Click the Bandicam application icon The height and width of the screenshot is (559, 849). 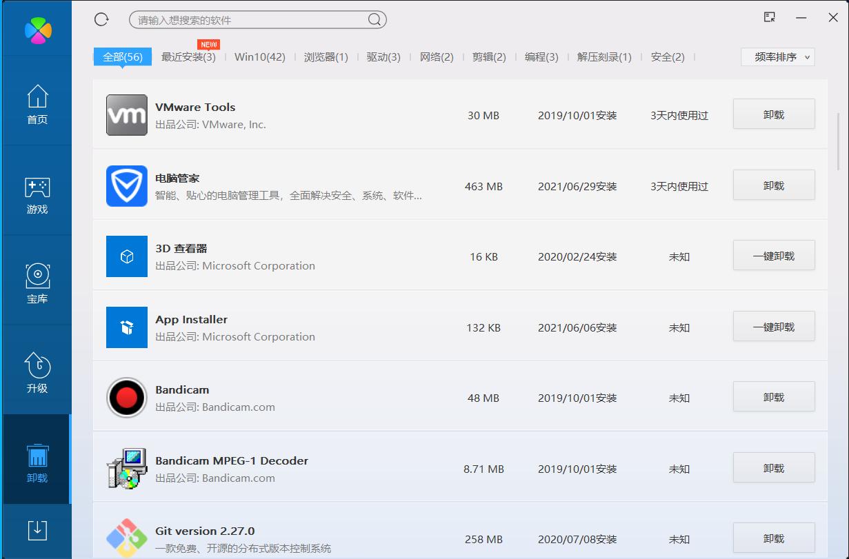click(127, 398)
